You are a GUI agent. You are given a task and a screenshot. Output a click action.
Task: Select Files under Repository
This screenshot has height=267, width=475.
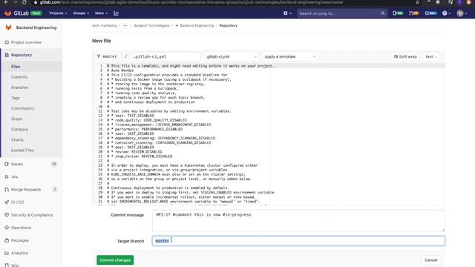(x=16, y=67)
